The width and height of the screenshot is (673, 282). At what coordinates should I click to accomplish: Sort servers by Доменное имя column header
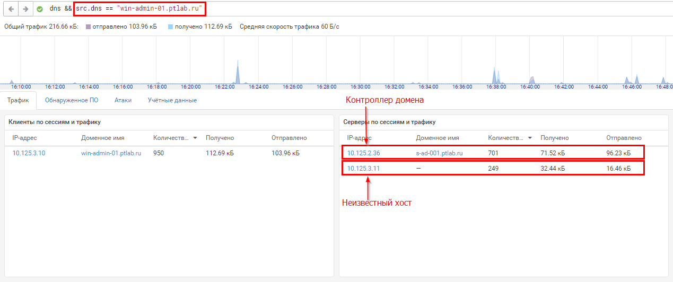[x=438, y=138]
